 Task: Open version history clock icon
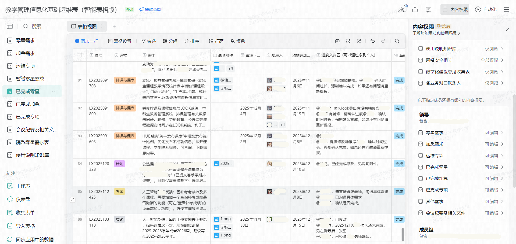coord(348,41)
